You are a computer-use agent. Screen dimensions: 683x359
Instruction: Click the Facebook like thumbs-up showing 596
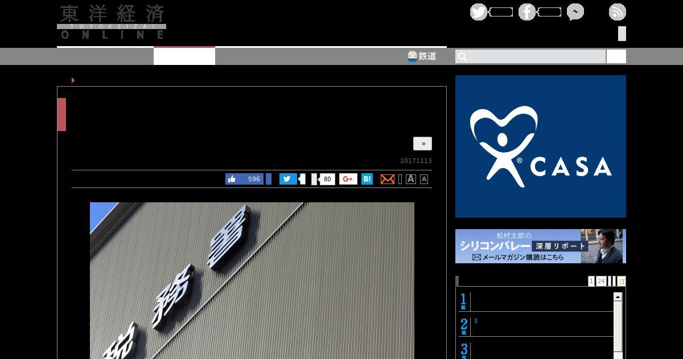[244, 179]
